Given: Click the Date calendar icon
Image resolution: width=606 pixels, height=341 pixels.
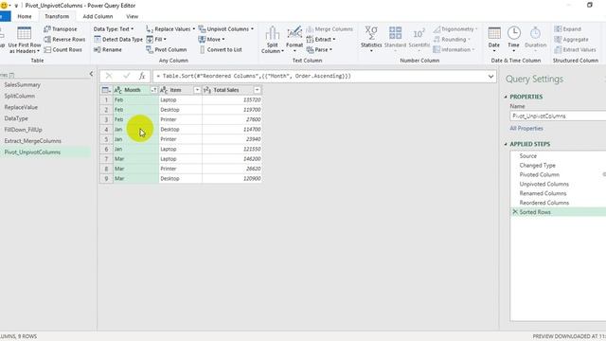Looking at the screenshot, I should tap(494, 33).
